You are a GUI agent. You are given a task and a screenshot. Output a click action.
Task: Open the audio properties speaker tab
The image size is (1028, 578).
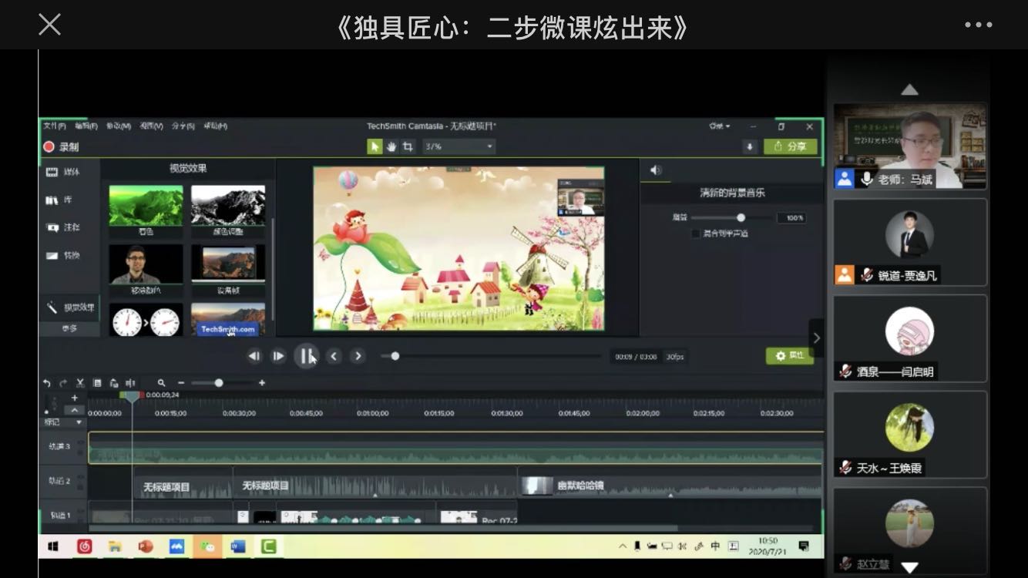point(655,170)
